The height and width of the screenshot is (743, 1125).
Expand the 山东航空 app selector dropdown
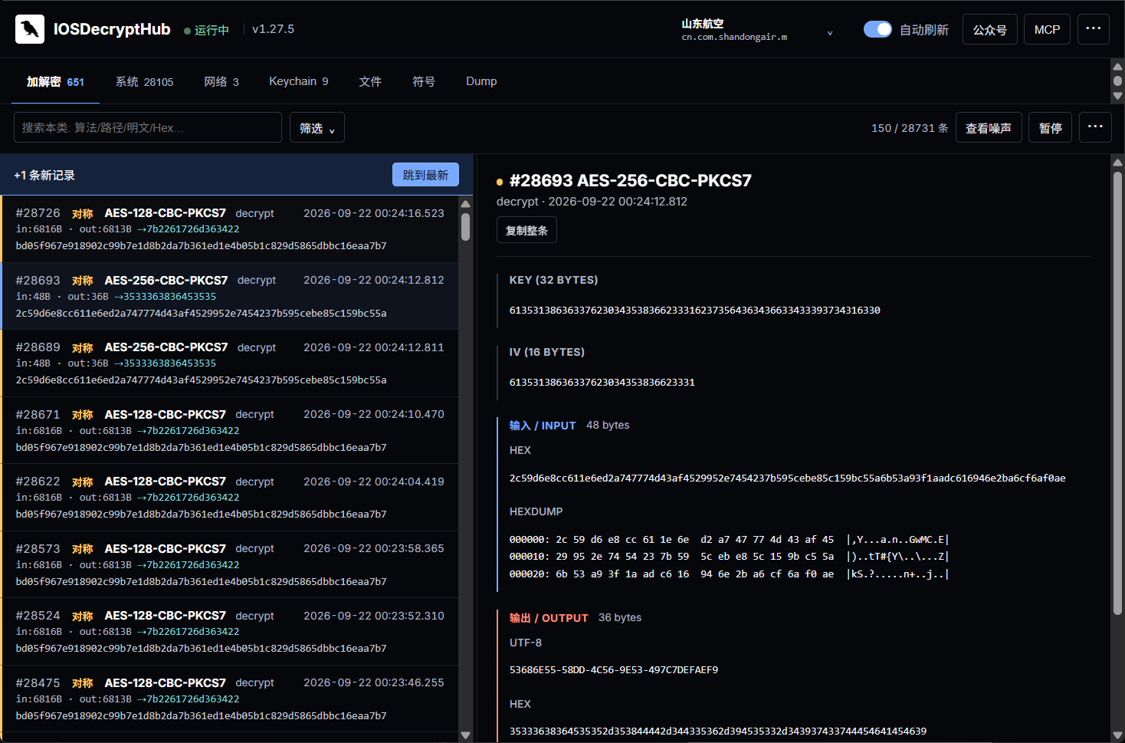coord(757,30)
